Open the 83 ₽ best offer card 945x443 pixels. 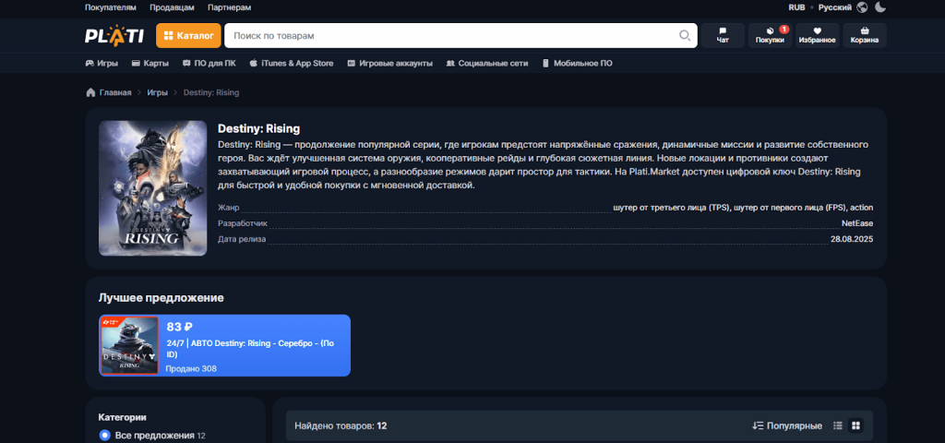point(224,345)
